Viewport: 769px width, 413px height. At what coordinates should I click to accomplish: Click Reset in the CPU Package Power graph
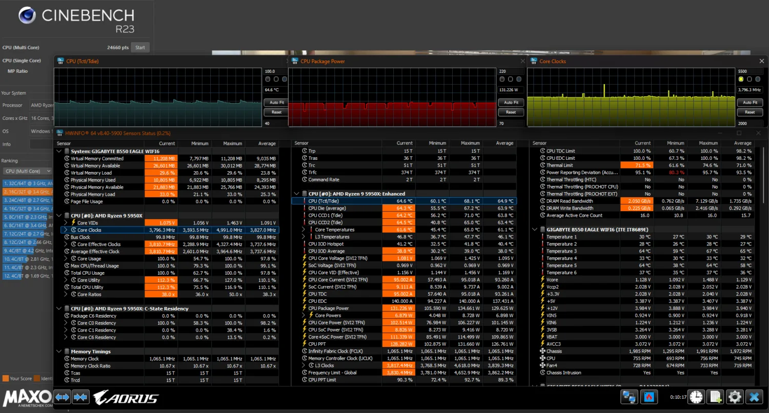[511, 112]
